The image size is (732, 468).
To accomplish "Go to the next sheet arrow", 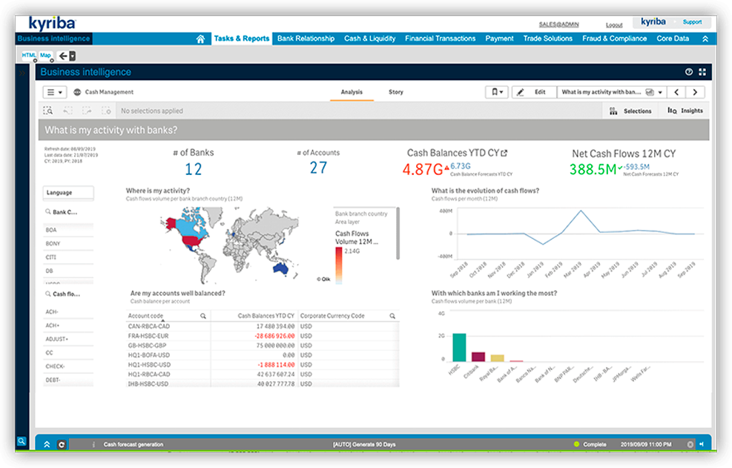I will pyautogui.click(x=695, y=92).
